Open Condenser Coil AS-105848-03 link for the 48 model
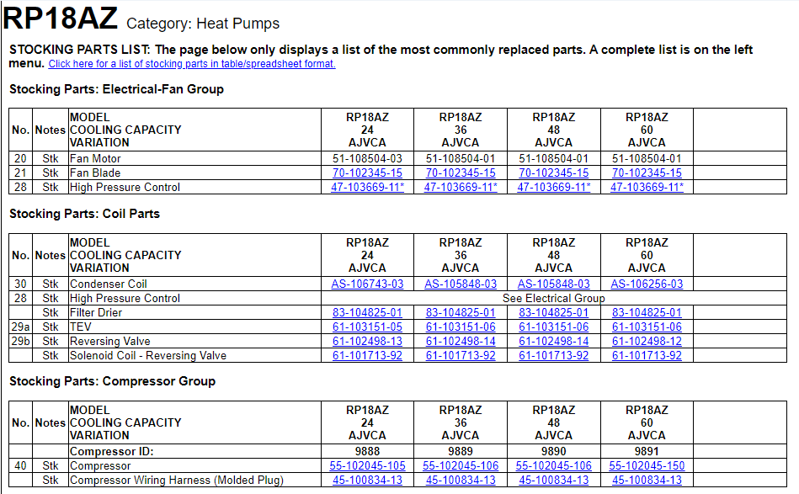 pos(554,284)
